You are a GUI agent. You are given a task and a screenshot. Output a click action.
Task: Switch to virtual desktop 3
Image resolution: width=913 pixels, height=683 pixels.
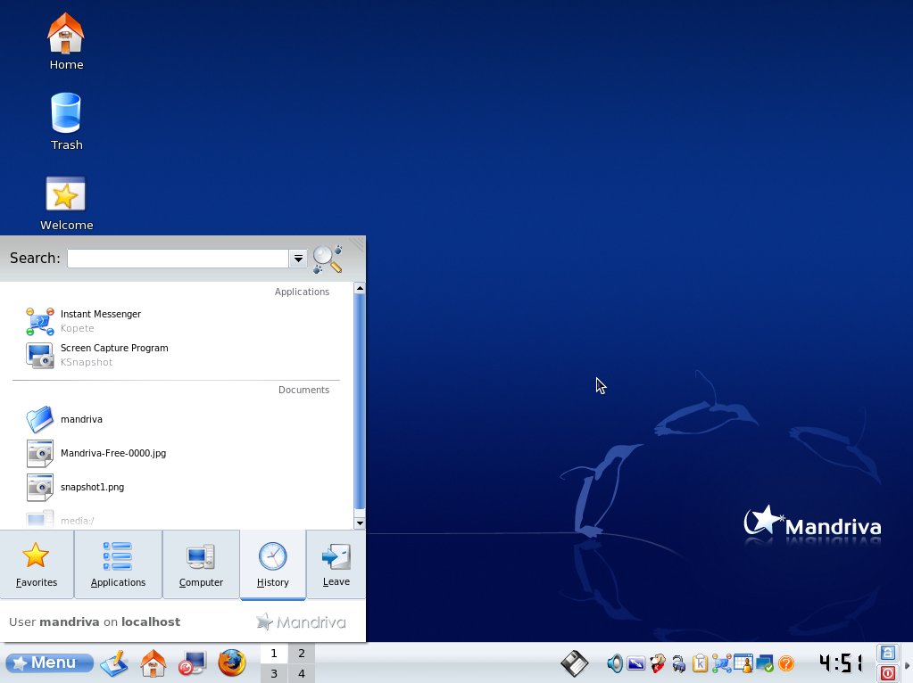point(274,674)
